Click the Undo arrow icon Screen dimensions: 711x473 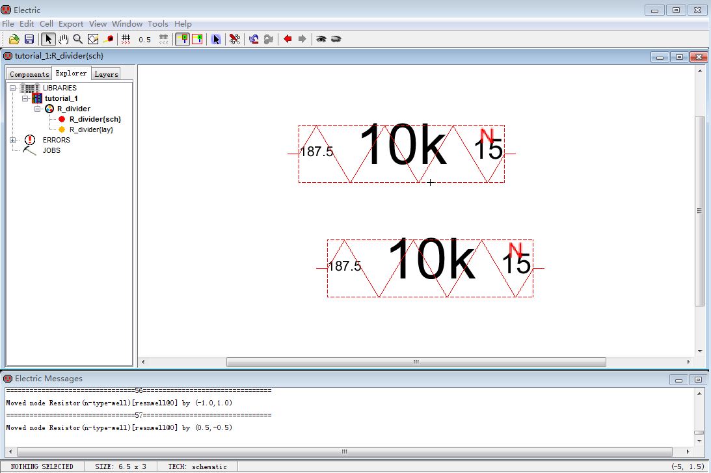pyautogui.click(x=254, y=39)
